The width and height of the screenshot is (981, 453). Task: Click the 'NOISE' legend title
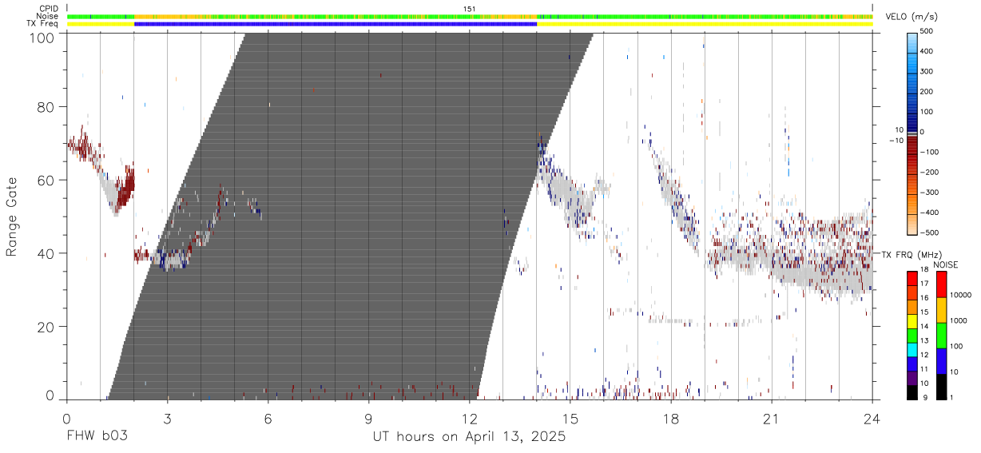(946, 264)
